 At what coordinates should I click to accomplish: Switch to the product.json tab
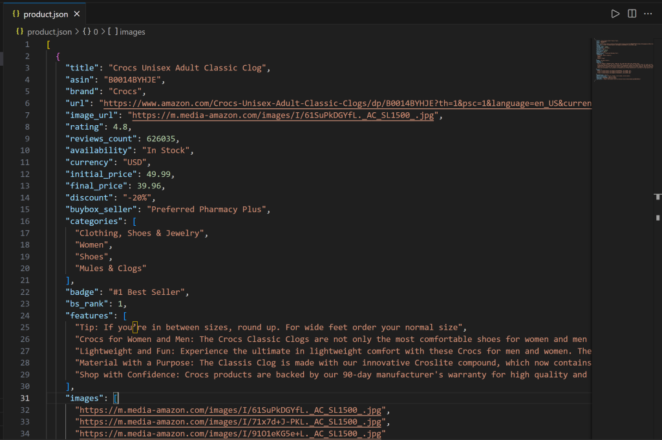45,13
